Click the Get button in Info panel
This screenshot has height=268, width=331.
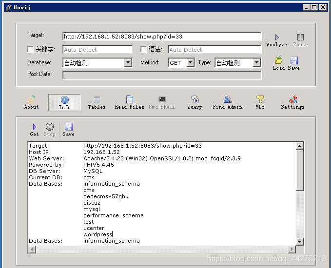(x=35, y=130)
